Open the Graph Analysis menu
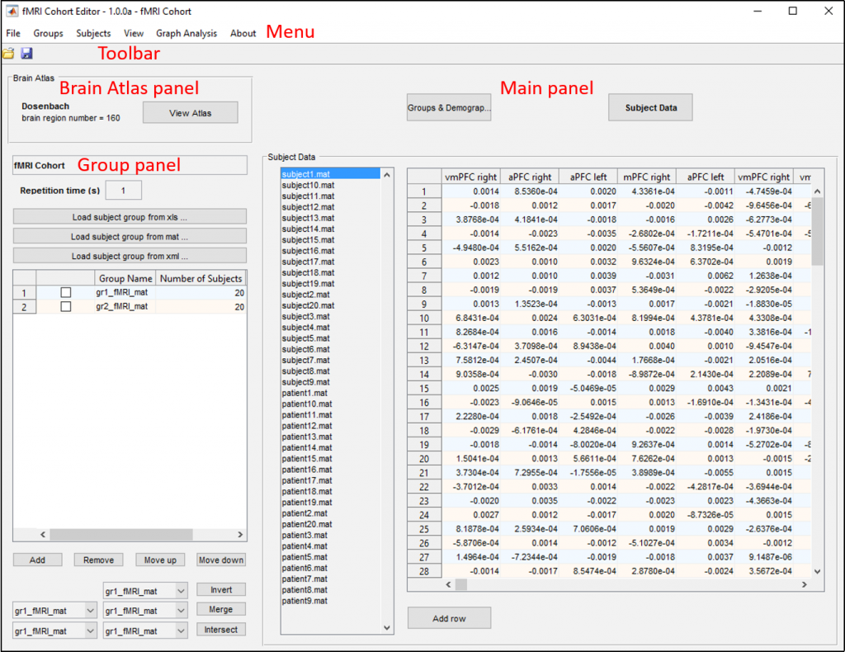 (x=186, y=33)
